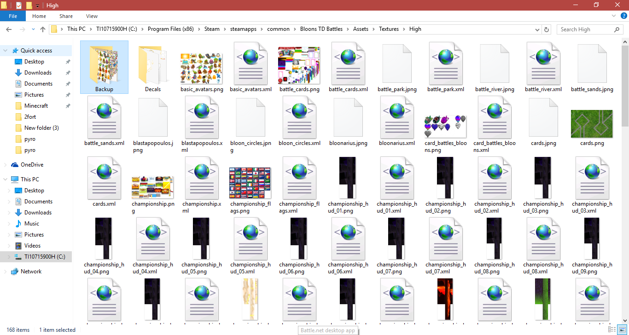
Task: Open Customize Quick Access Toolbar dropdown
Action: point(37,6)
